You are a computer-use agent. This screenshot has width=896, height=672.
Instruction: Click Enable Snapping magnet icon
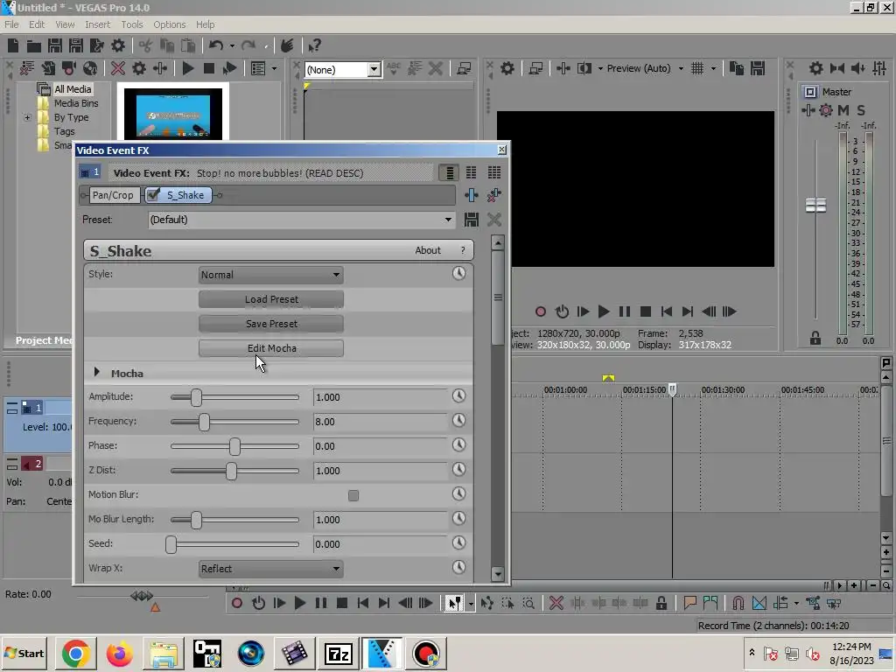coord(738,604)
